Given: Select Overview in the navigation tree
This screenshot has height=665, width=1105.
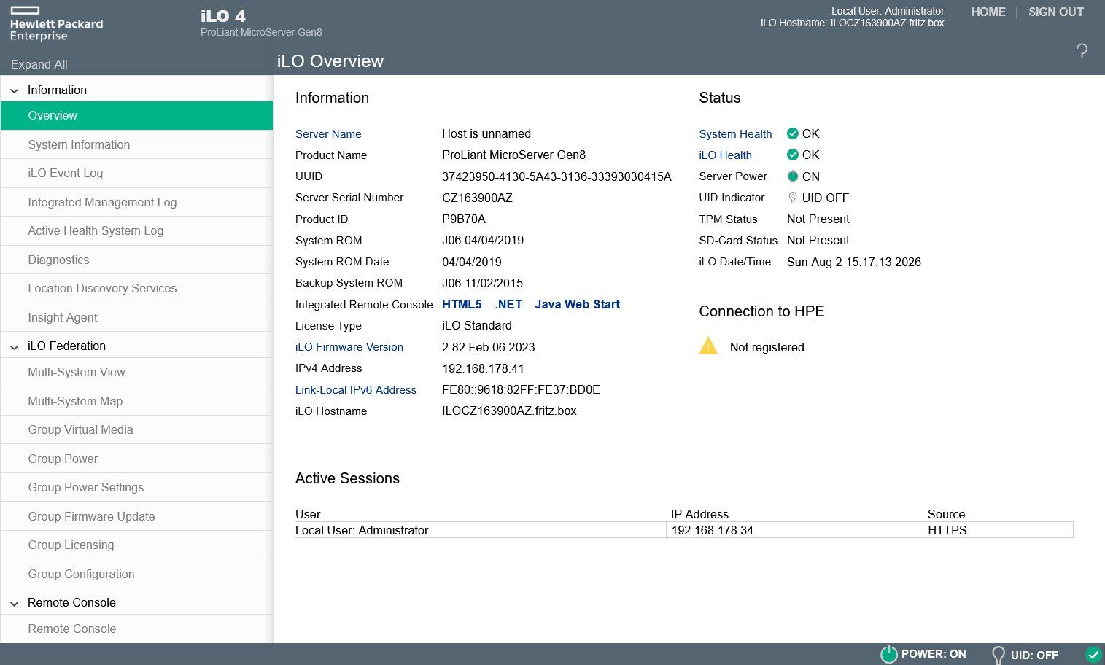Looking at the screenshot, I should (136, 115).
